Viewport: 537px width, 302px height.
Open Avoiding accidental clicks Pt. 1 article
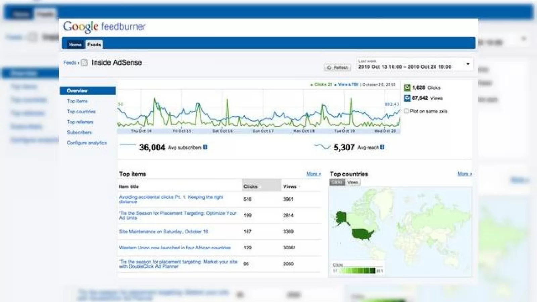click(x=171, y=199)
